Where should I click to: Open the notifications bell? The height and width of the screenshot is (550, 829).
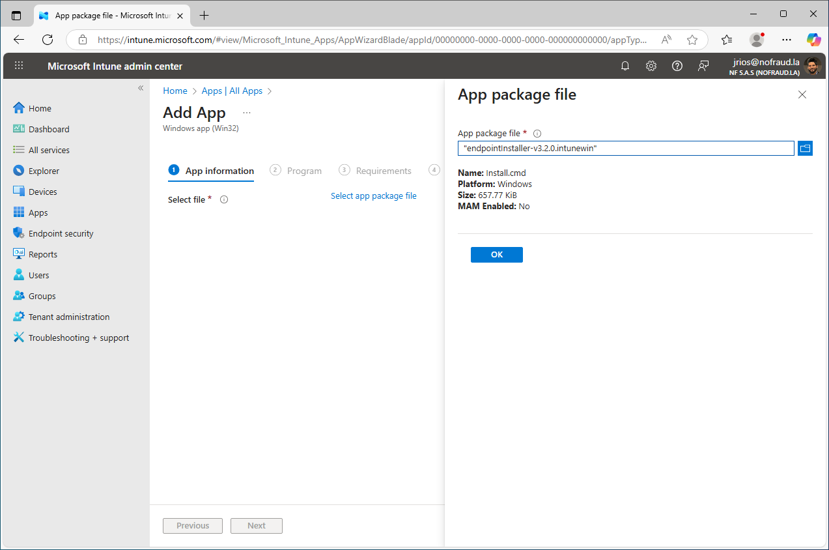tap(625, 66)
